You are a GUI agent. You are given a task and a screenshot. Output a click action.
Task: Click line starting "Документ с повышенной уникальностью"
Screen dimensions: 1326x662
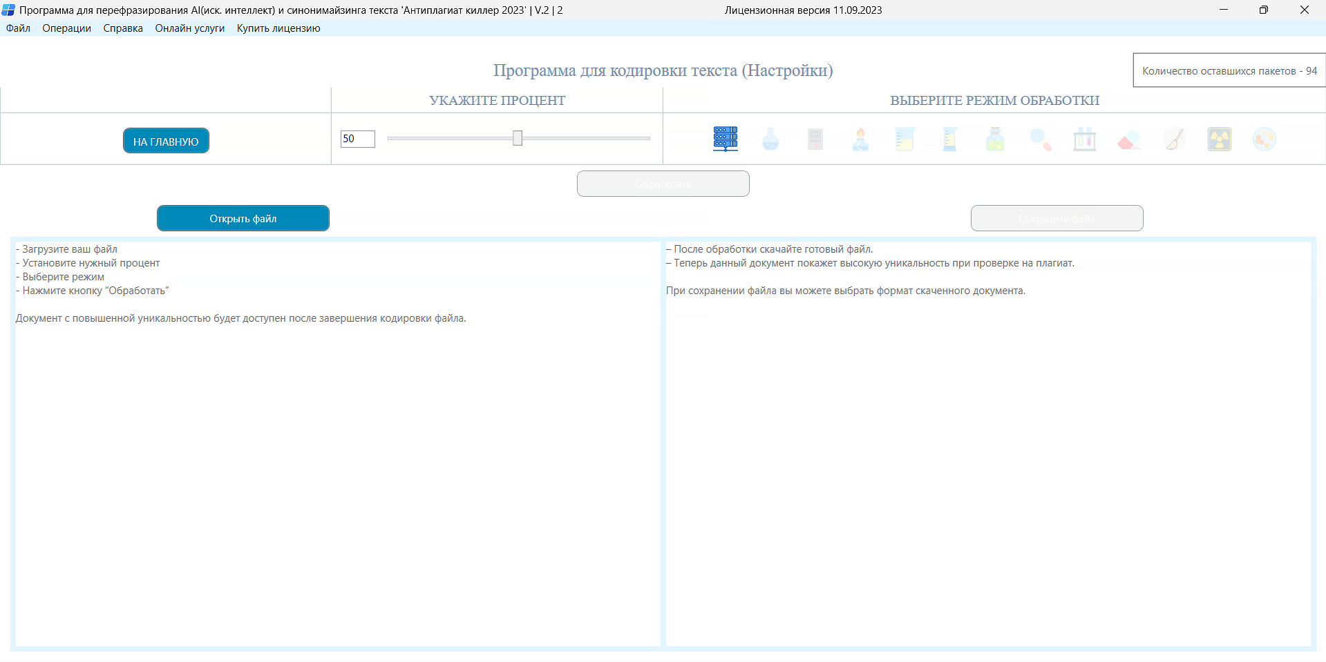241,318
